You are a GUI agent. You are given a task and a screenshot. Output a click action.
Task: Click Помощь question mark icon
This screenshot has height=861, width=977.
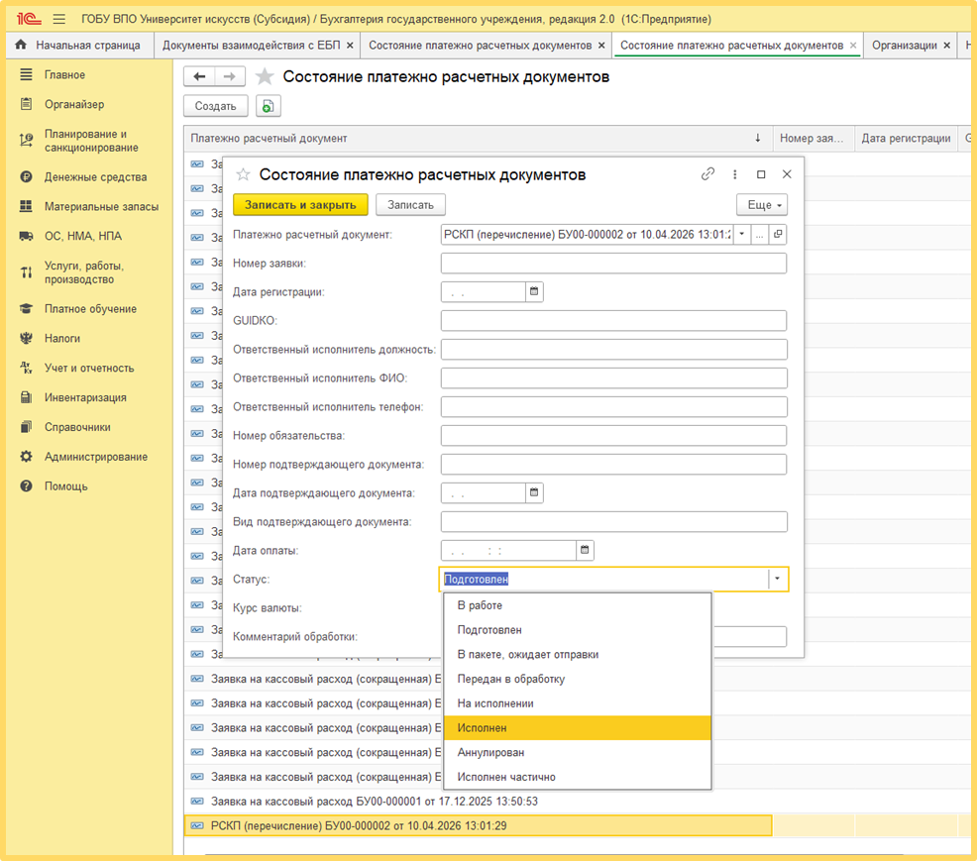click(26, 485)
